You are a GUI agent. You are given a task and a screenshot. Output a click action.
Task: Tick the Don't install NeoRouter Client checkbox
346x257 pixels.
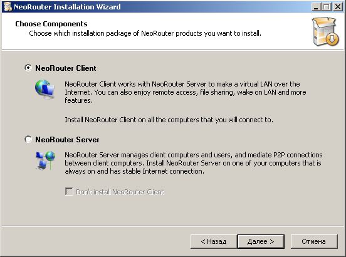[x=69, y=191]
